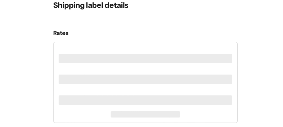
Task: Select the third loading rate row
Action: (145, 100)
